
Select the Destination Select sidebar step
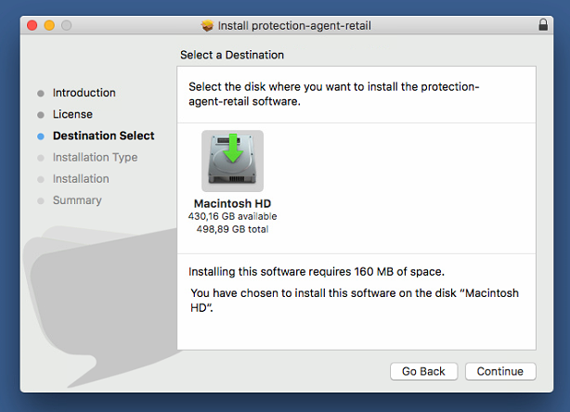104,135
